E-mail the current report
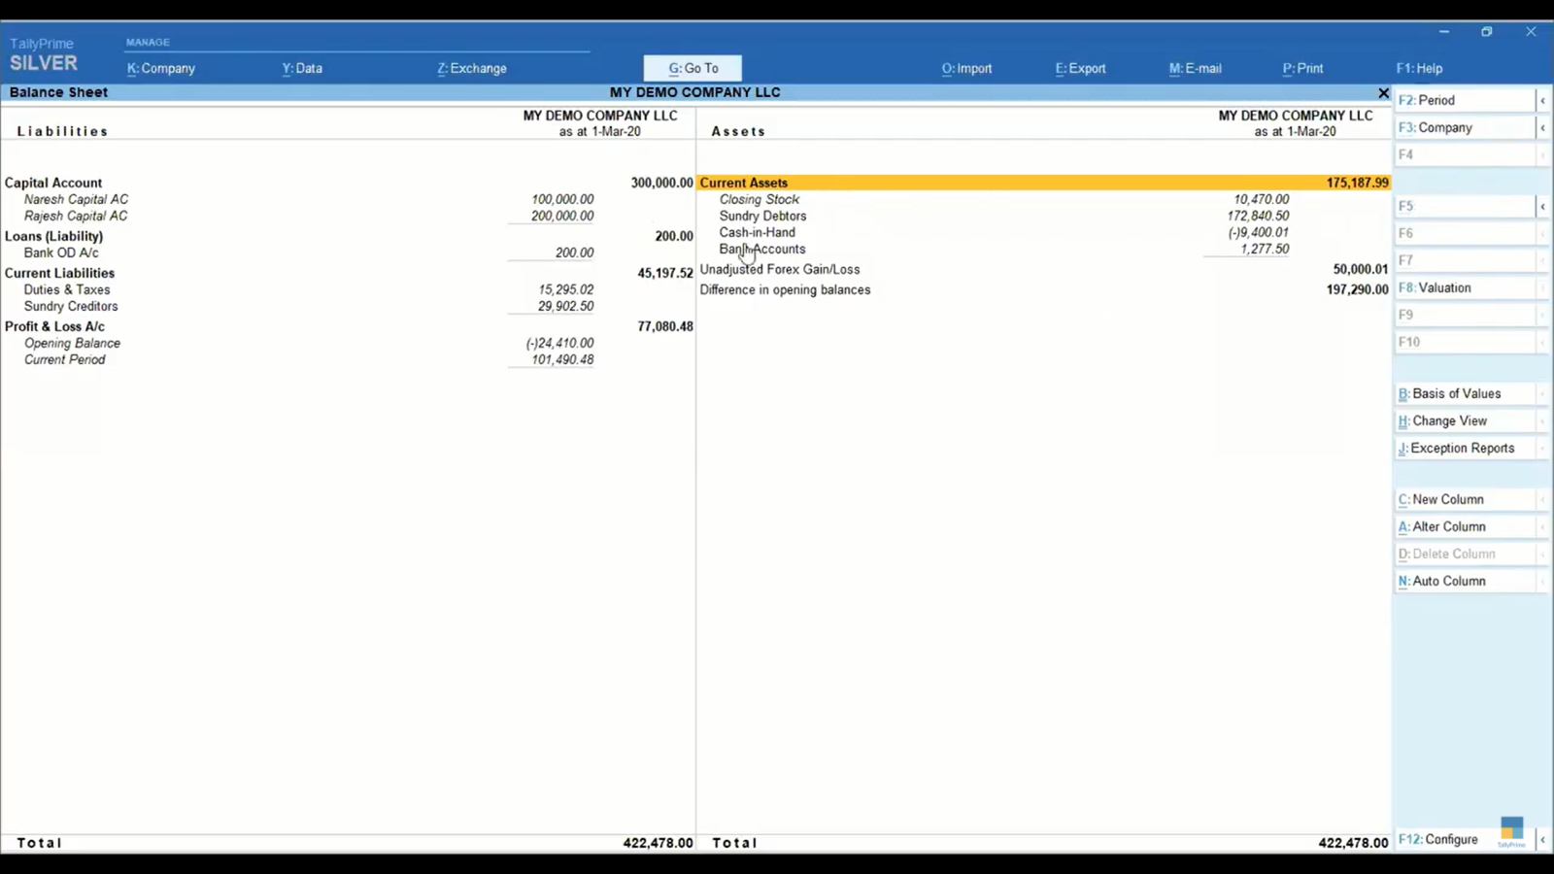1554x874 pixels. tap(1195, 68)
